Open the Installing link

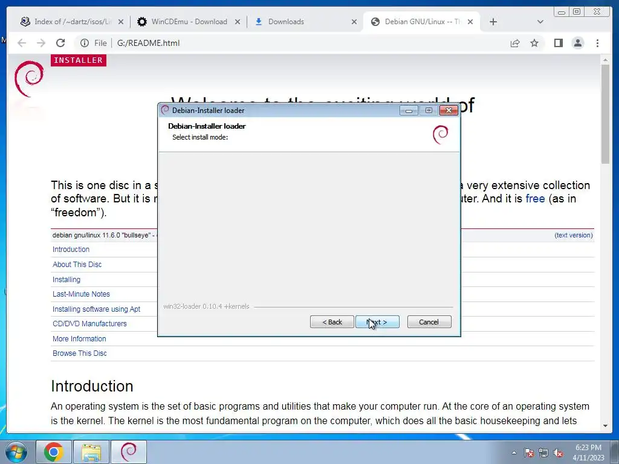(66, 279)
